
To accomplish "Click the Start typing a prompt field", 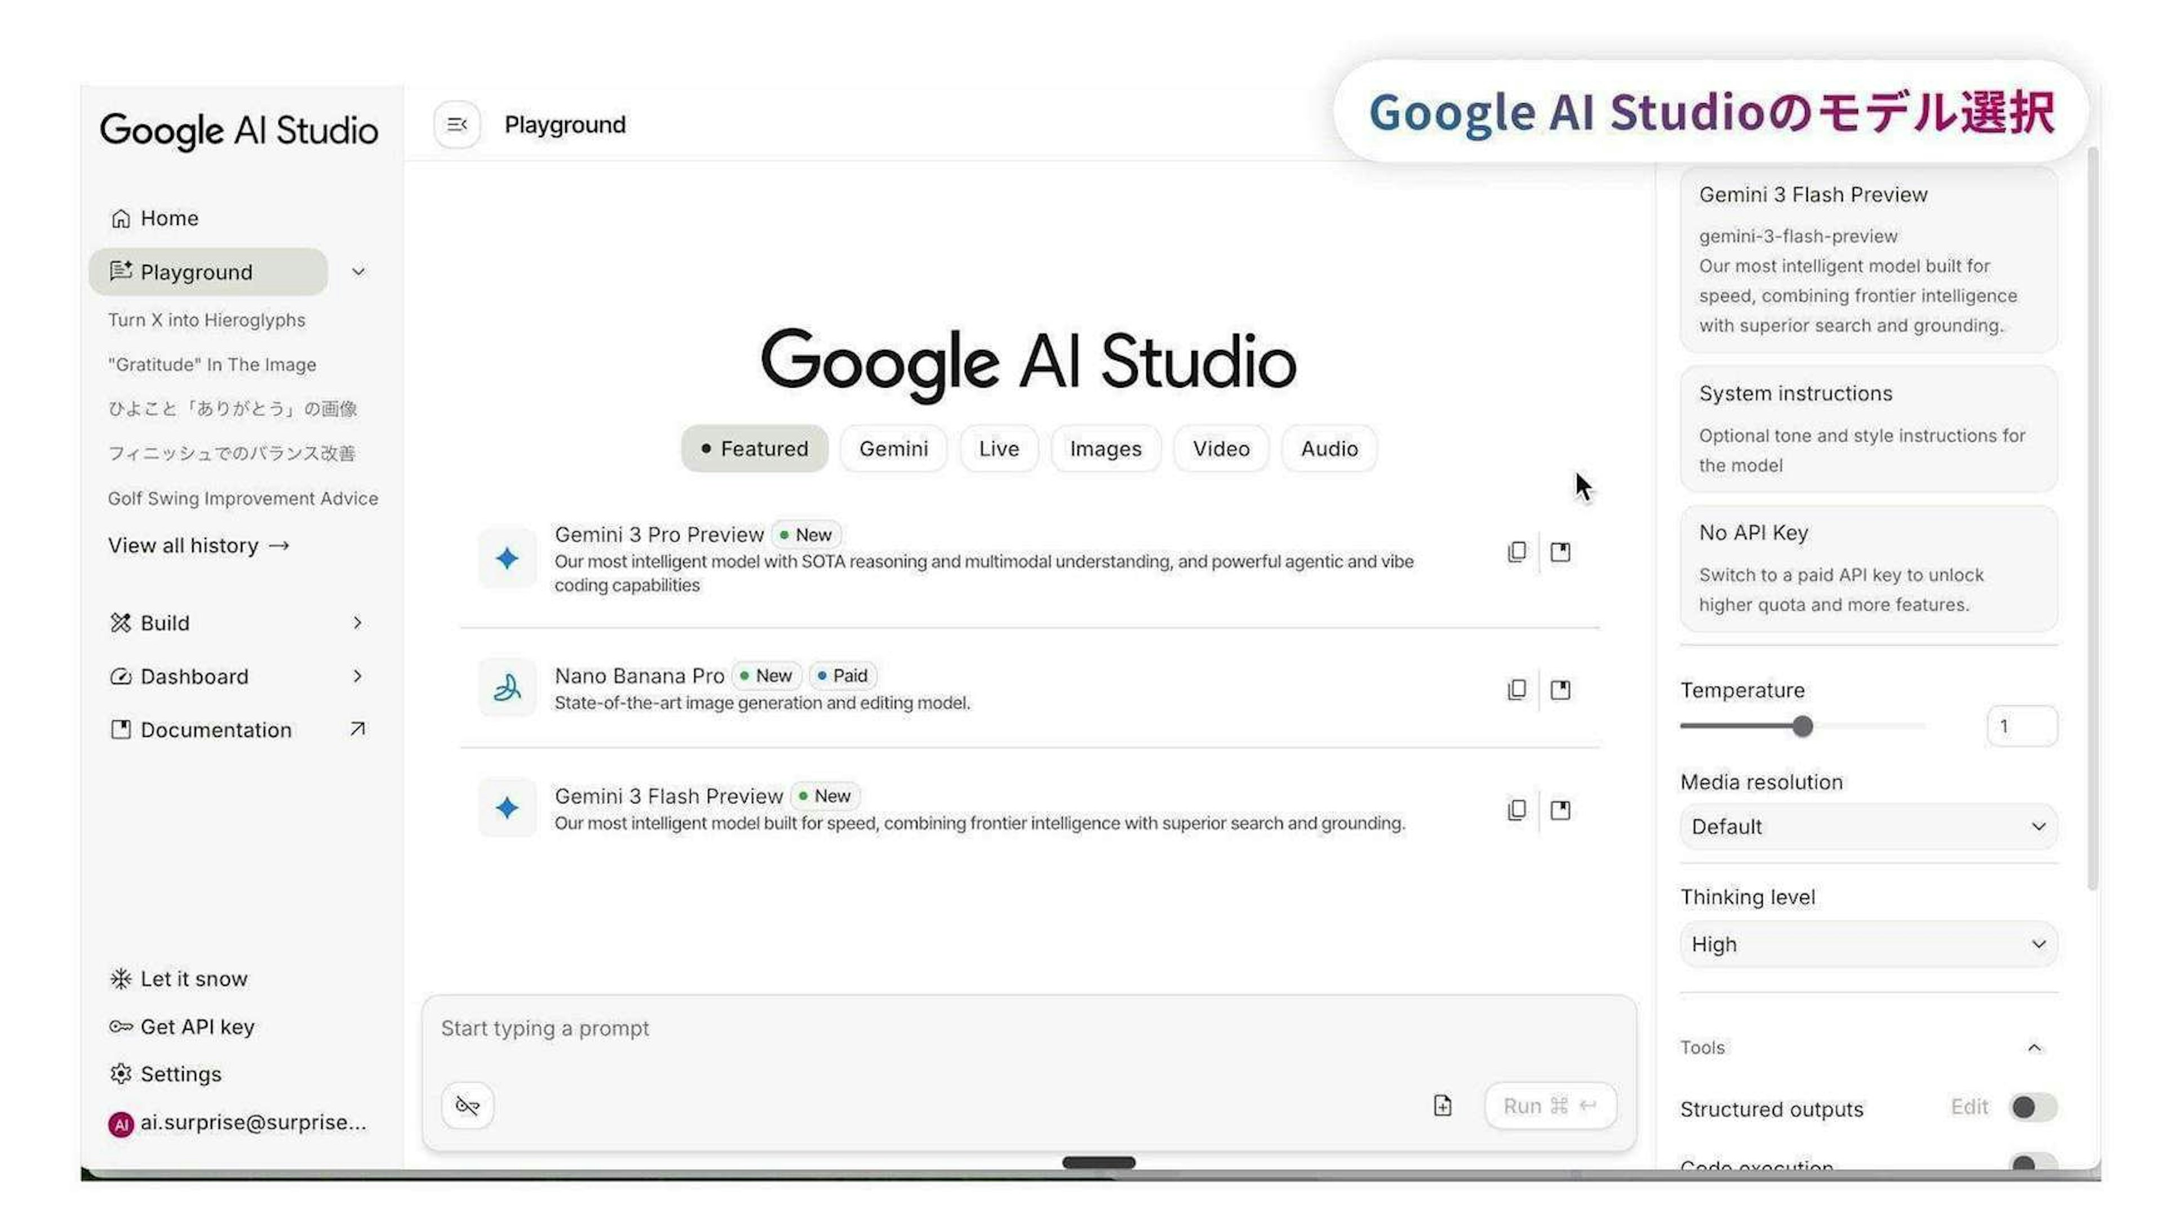I will coord(924,1028).
